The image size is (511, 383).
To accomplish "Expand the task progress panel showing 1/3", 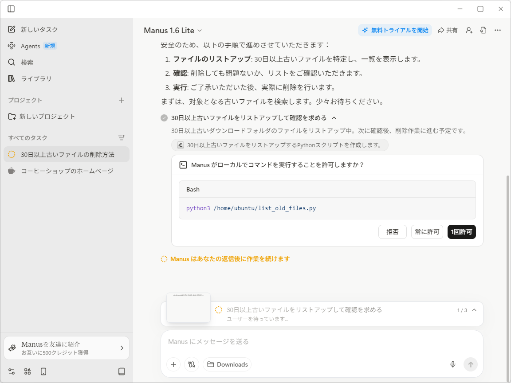I will 474,310.
